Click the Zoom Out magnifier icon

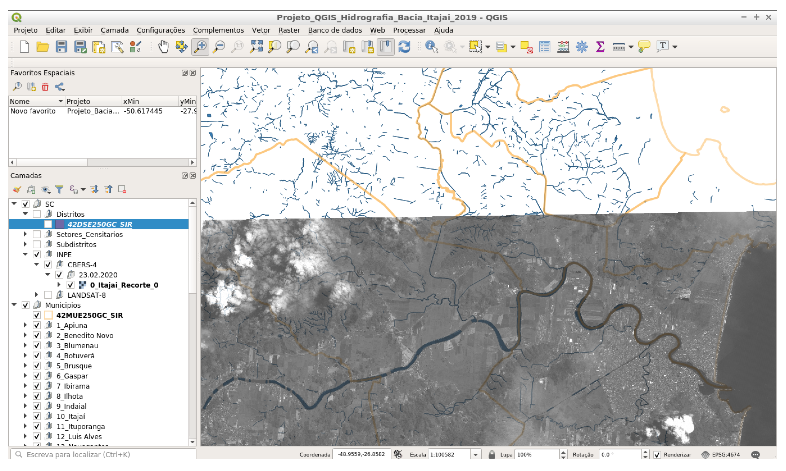[x=219, y=47]
